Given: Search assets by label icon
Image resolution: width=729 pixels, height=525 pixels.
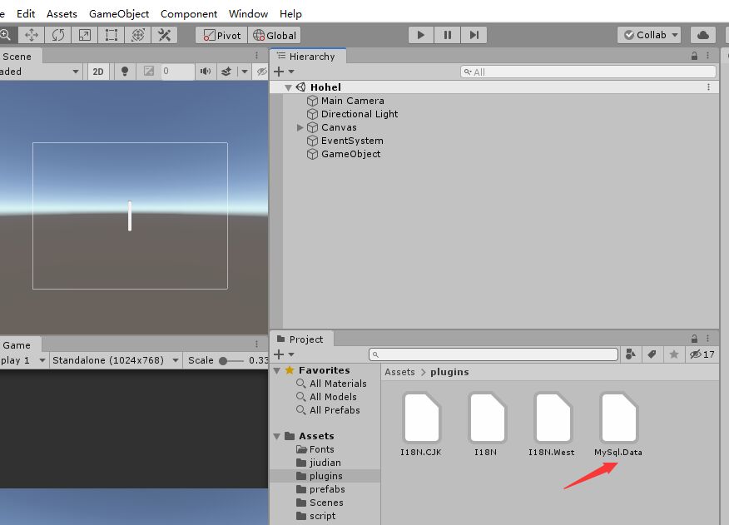Looking at the screenshot, I should click(x=652, y=354).
